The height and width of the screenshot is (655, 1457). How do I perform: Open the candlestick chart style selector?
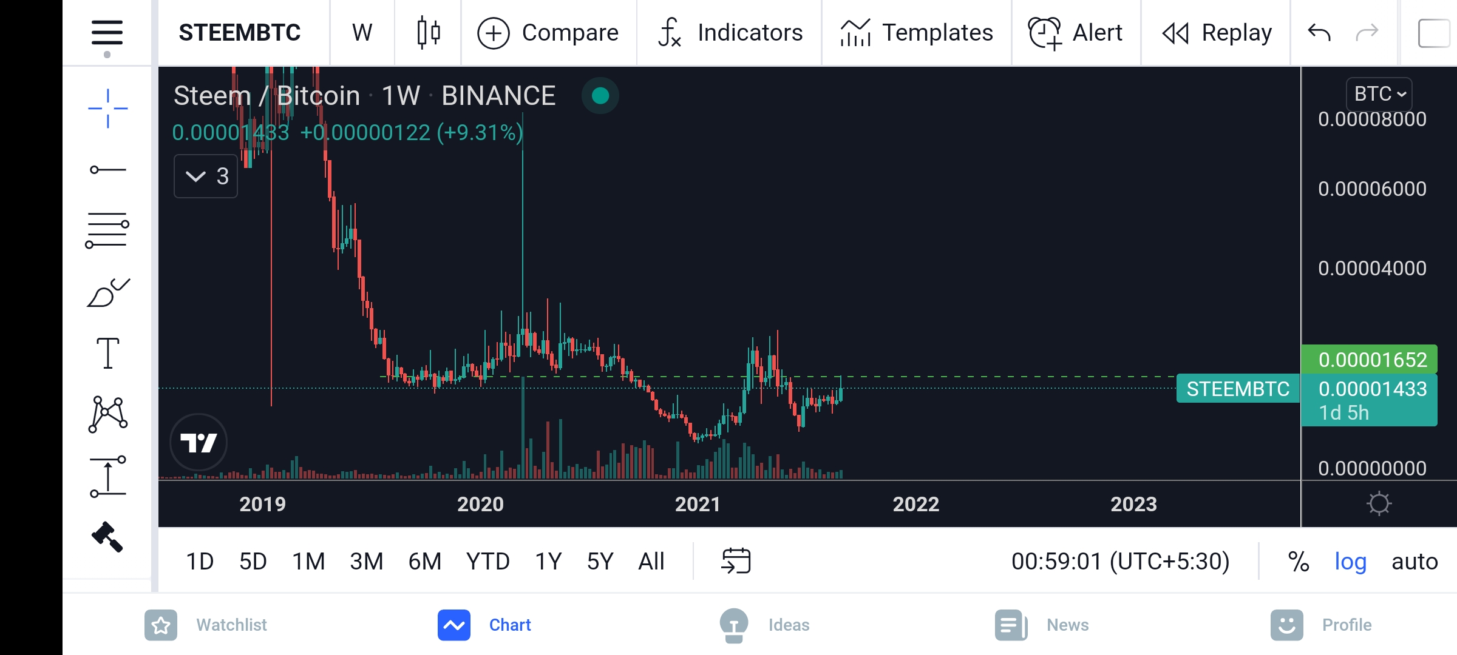[x=428, y=33]
